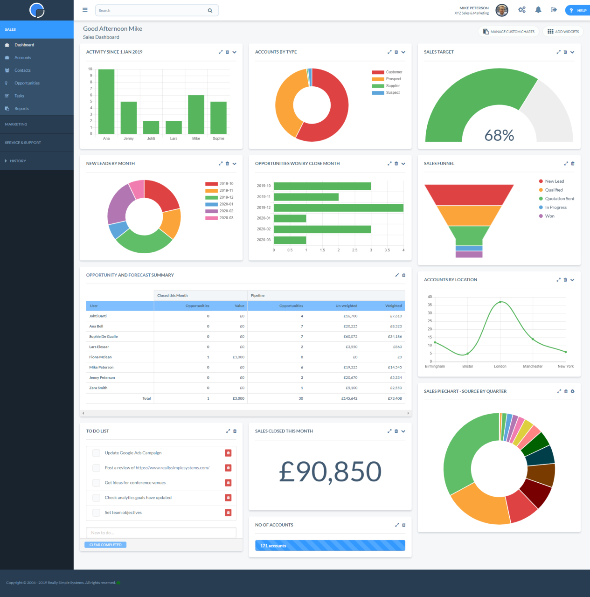Open notifications via the bell icon
The width and height of the screenshot is (590, 597).
click(538, 9)
